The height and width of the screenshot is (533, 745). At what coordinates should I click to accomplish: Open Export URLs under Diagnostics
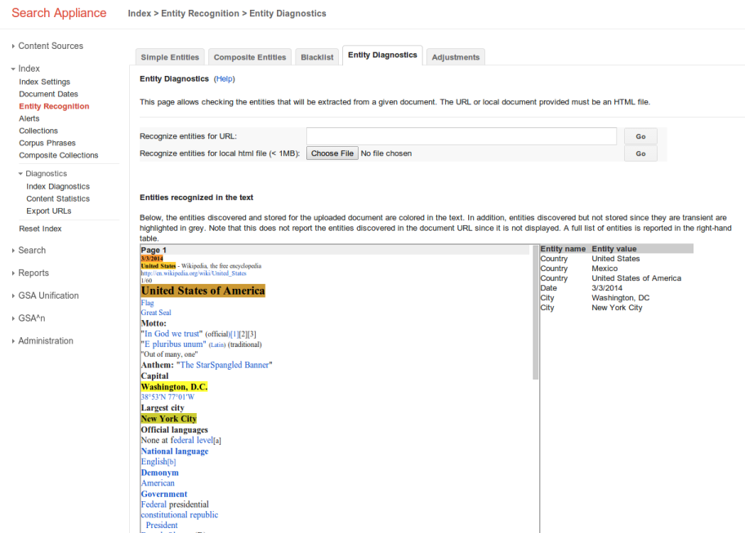pos(49,211)
